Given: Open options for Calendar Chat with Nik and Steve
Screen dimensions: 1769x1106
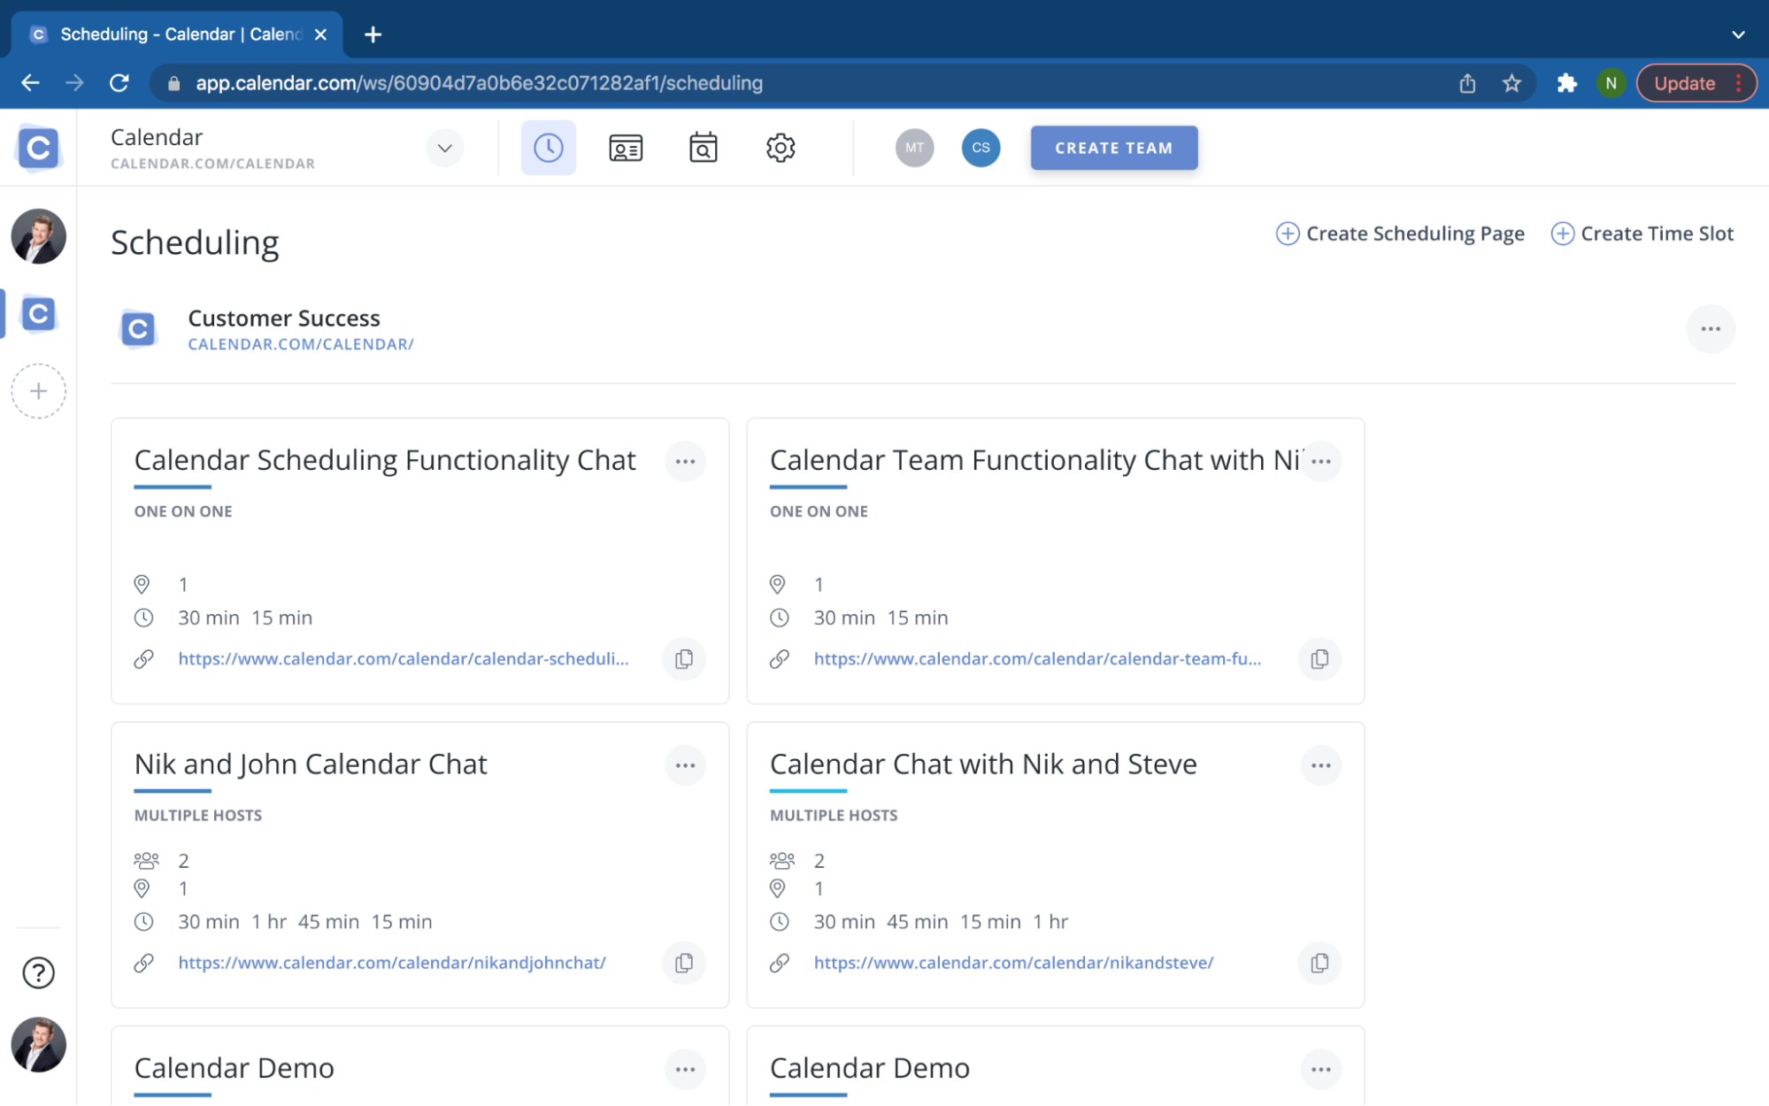Looking at the screenshot, I should pyautogui.click(x=1320, y=765).
